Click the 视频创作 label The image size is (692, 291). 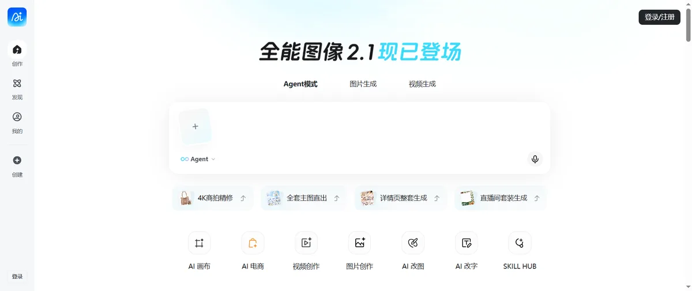click(x=306, y=266)
